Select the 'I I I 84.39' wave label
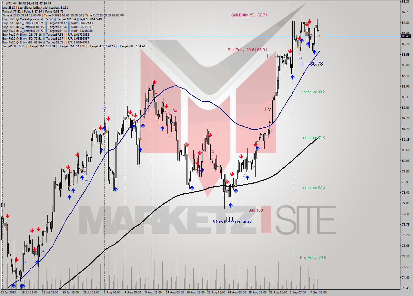Screen dimensions: 413x296 click(277, 56)
